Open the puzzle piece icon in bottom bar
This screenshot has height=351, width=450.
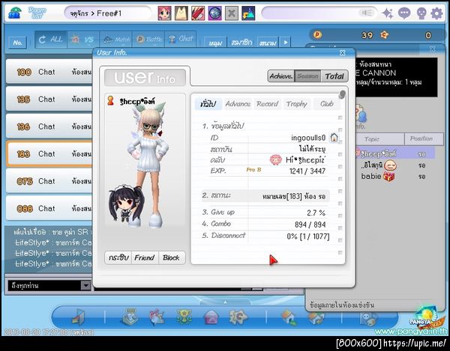click(x=238, y=317)
